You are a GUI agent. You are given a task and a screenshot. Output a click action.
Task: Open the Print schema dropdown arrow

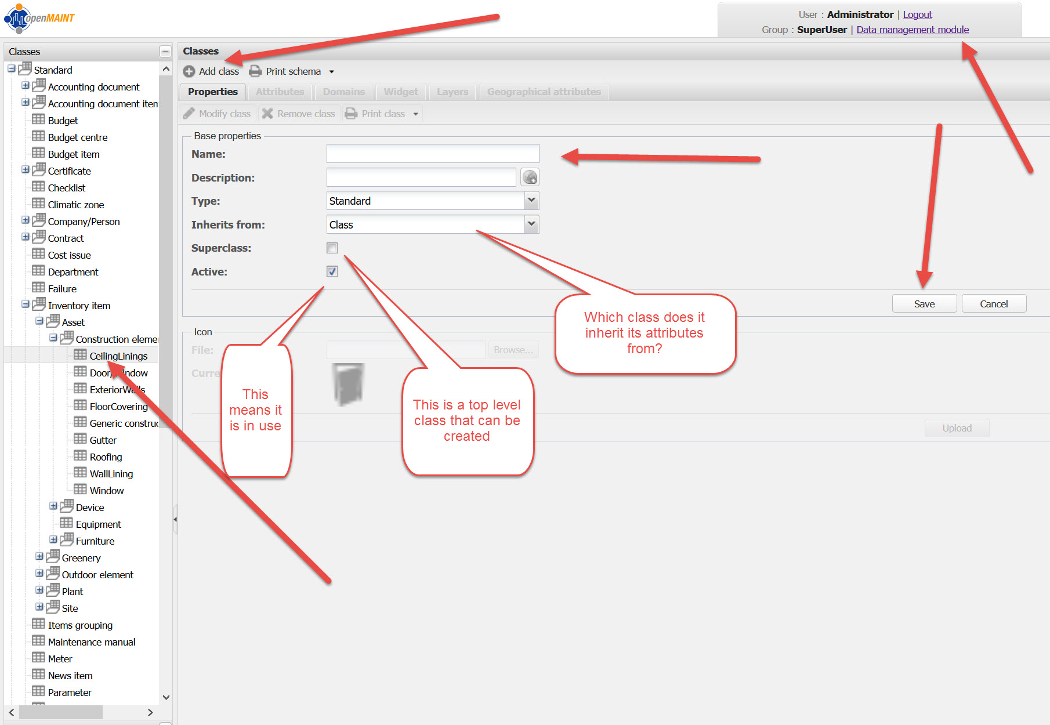332,72
